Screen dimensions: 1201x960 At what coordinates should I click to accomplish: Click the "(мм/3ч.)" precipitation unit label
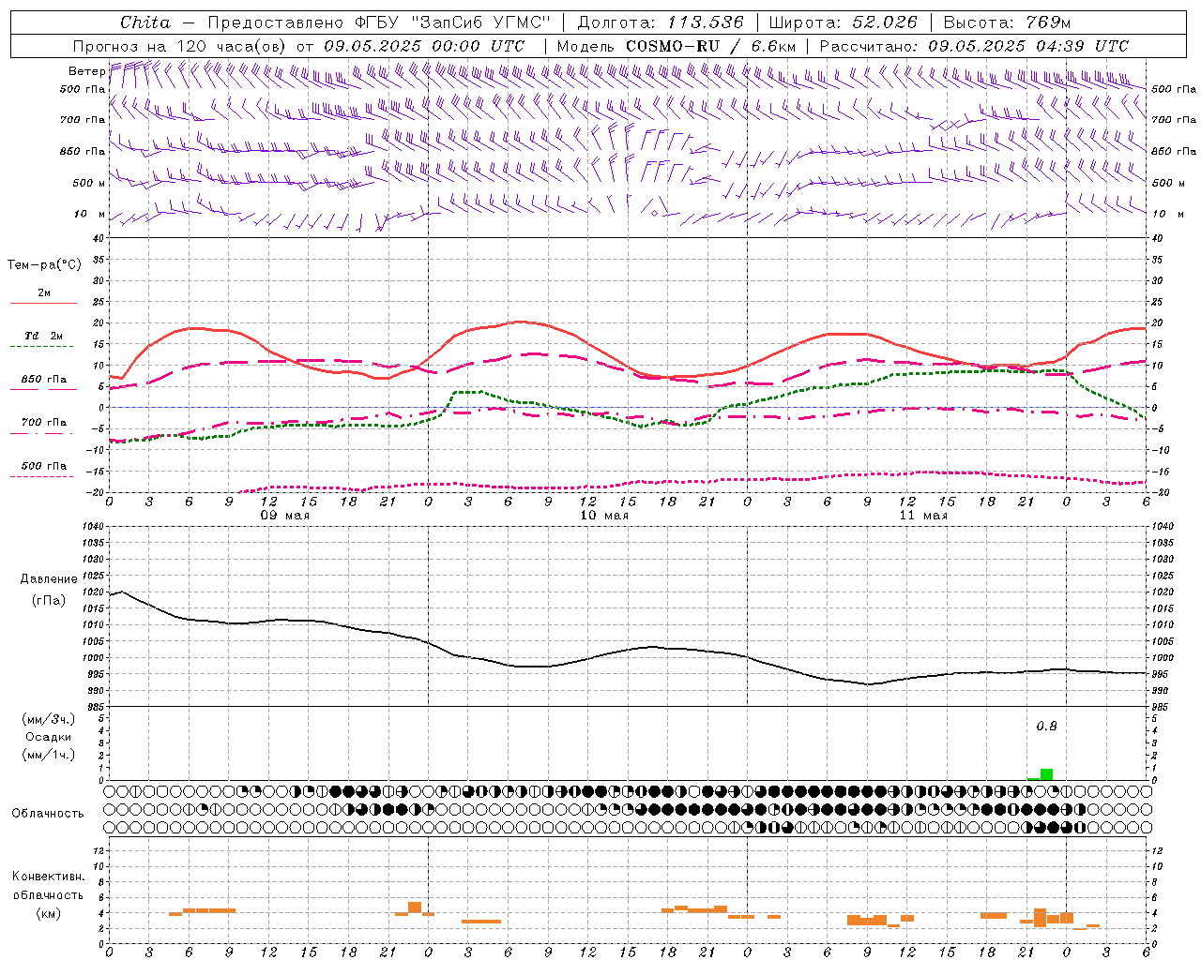tap(48, 719)
